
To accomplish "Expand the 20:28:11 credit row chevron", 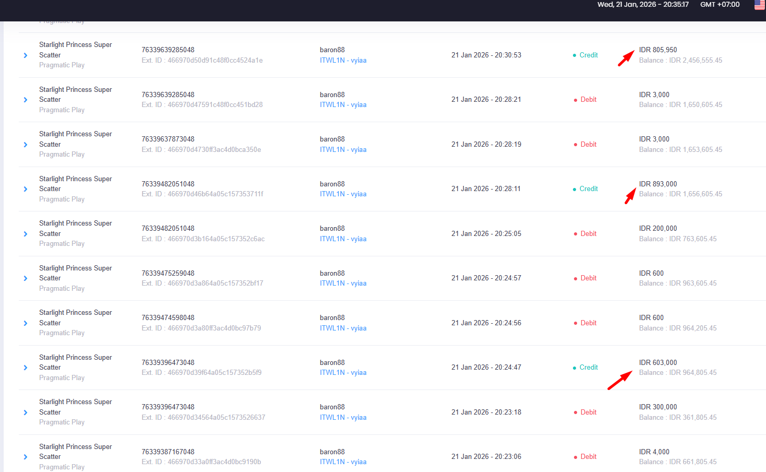I will 26,189.
